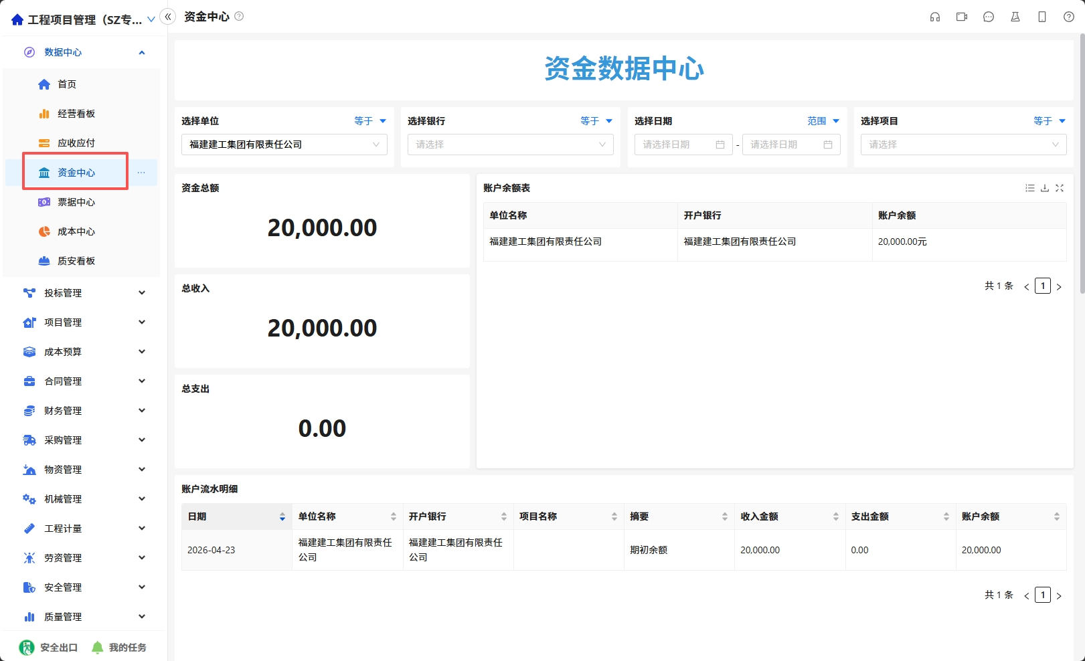The image size is (1085, 661).
Task: Open the chat message bubble icon
Action: click(989, 17)
